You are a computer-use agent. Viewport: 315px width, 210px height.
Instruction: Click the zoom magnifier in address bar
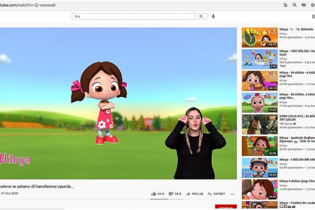[x=294, y=5]
